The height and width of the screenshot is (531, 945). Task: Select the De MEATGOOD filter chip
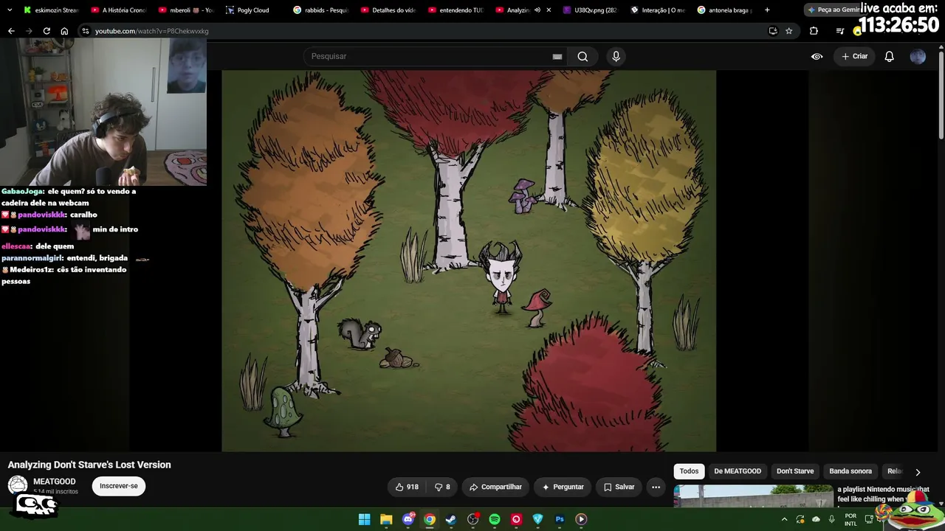coord(738,471)
